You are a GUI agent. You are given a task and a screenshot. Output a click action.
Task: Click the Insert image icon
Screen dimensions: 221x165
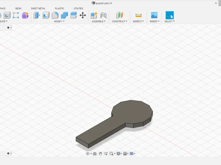pos(154,15)
